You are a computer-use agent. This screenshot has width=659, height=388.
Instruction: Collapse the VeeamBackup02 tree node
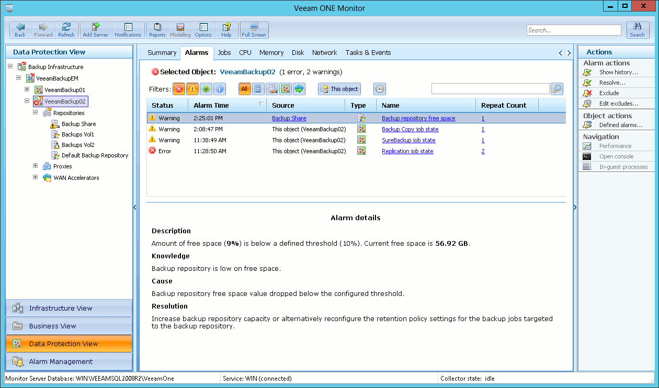27,101
